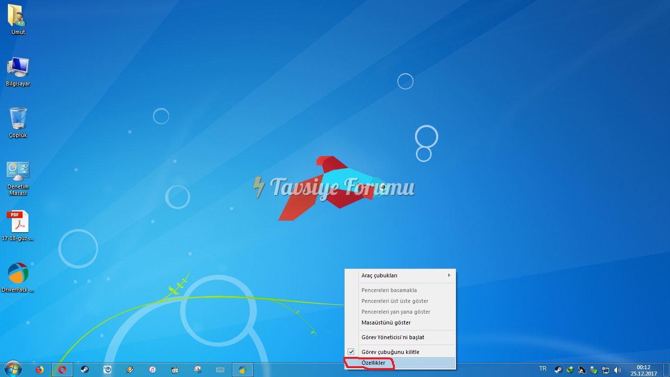
Task: Open Media Player Classic taskbar icon
Action: (175, 370)
